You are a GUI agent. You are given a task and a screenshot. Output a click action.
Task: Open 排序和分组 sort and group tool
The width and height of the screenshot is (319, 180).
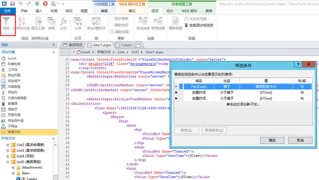tap(21, 24)
